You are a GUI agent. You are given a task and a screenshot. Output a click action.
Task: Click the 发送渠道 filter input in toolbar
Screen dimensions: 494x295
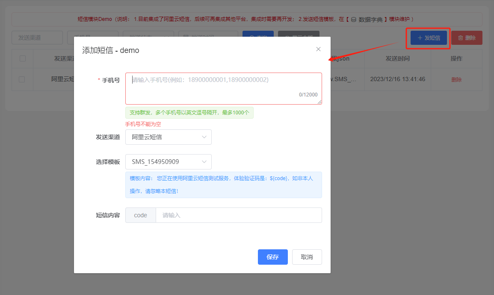[x=37, y=38]
